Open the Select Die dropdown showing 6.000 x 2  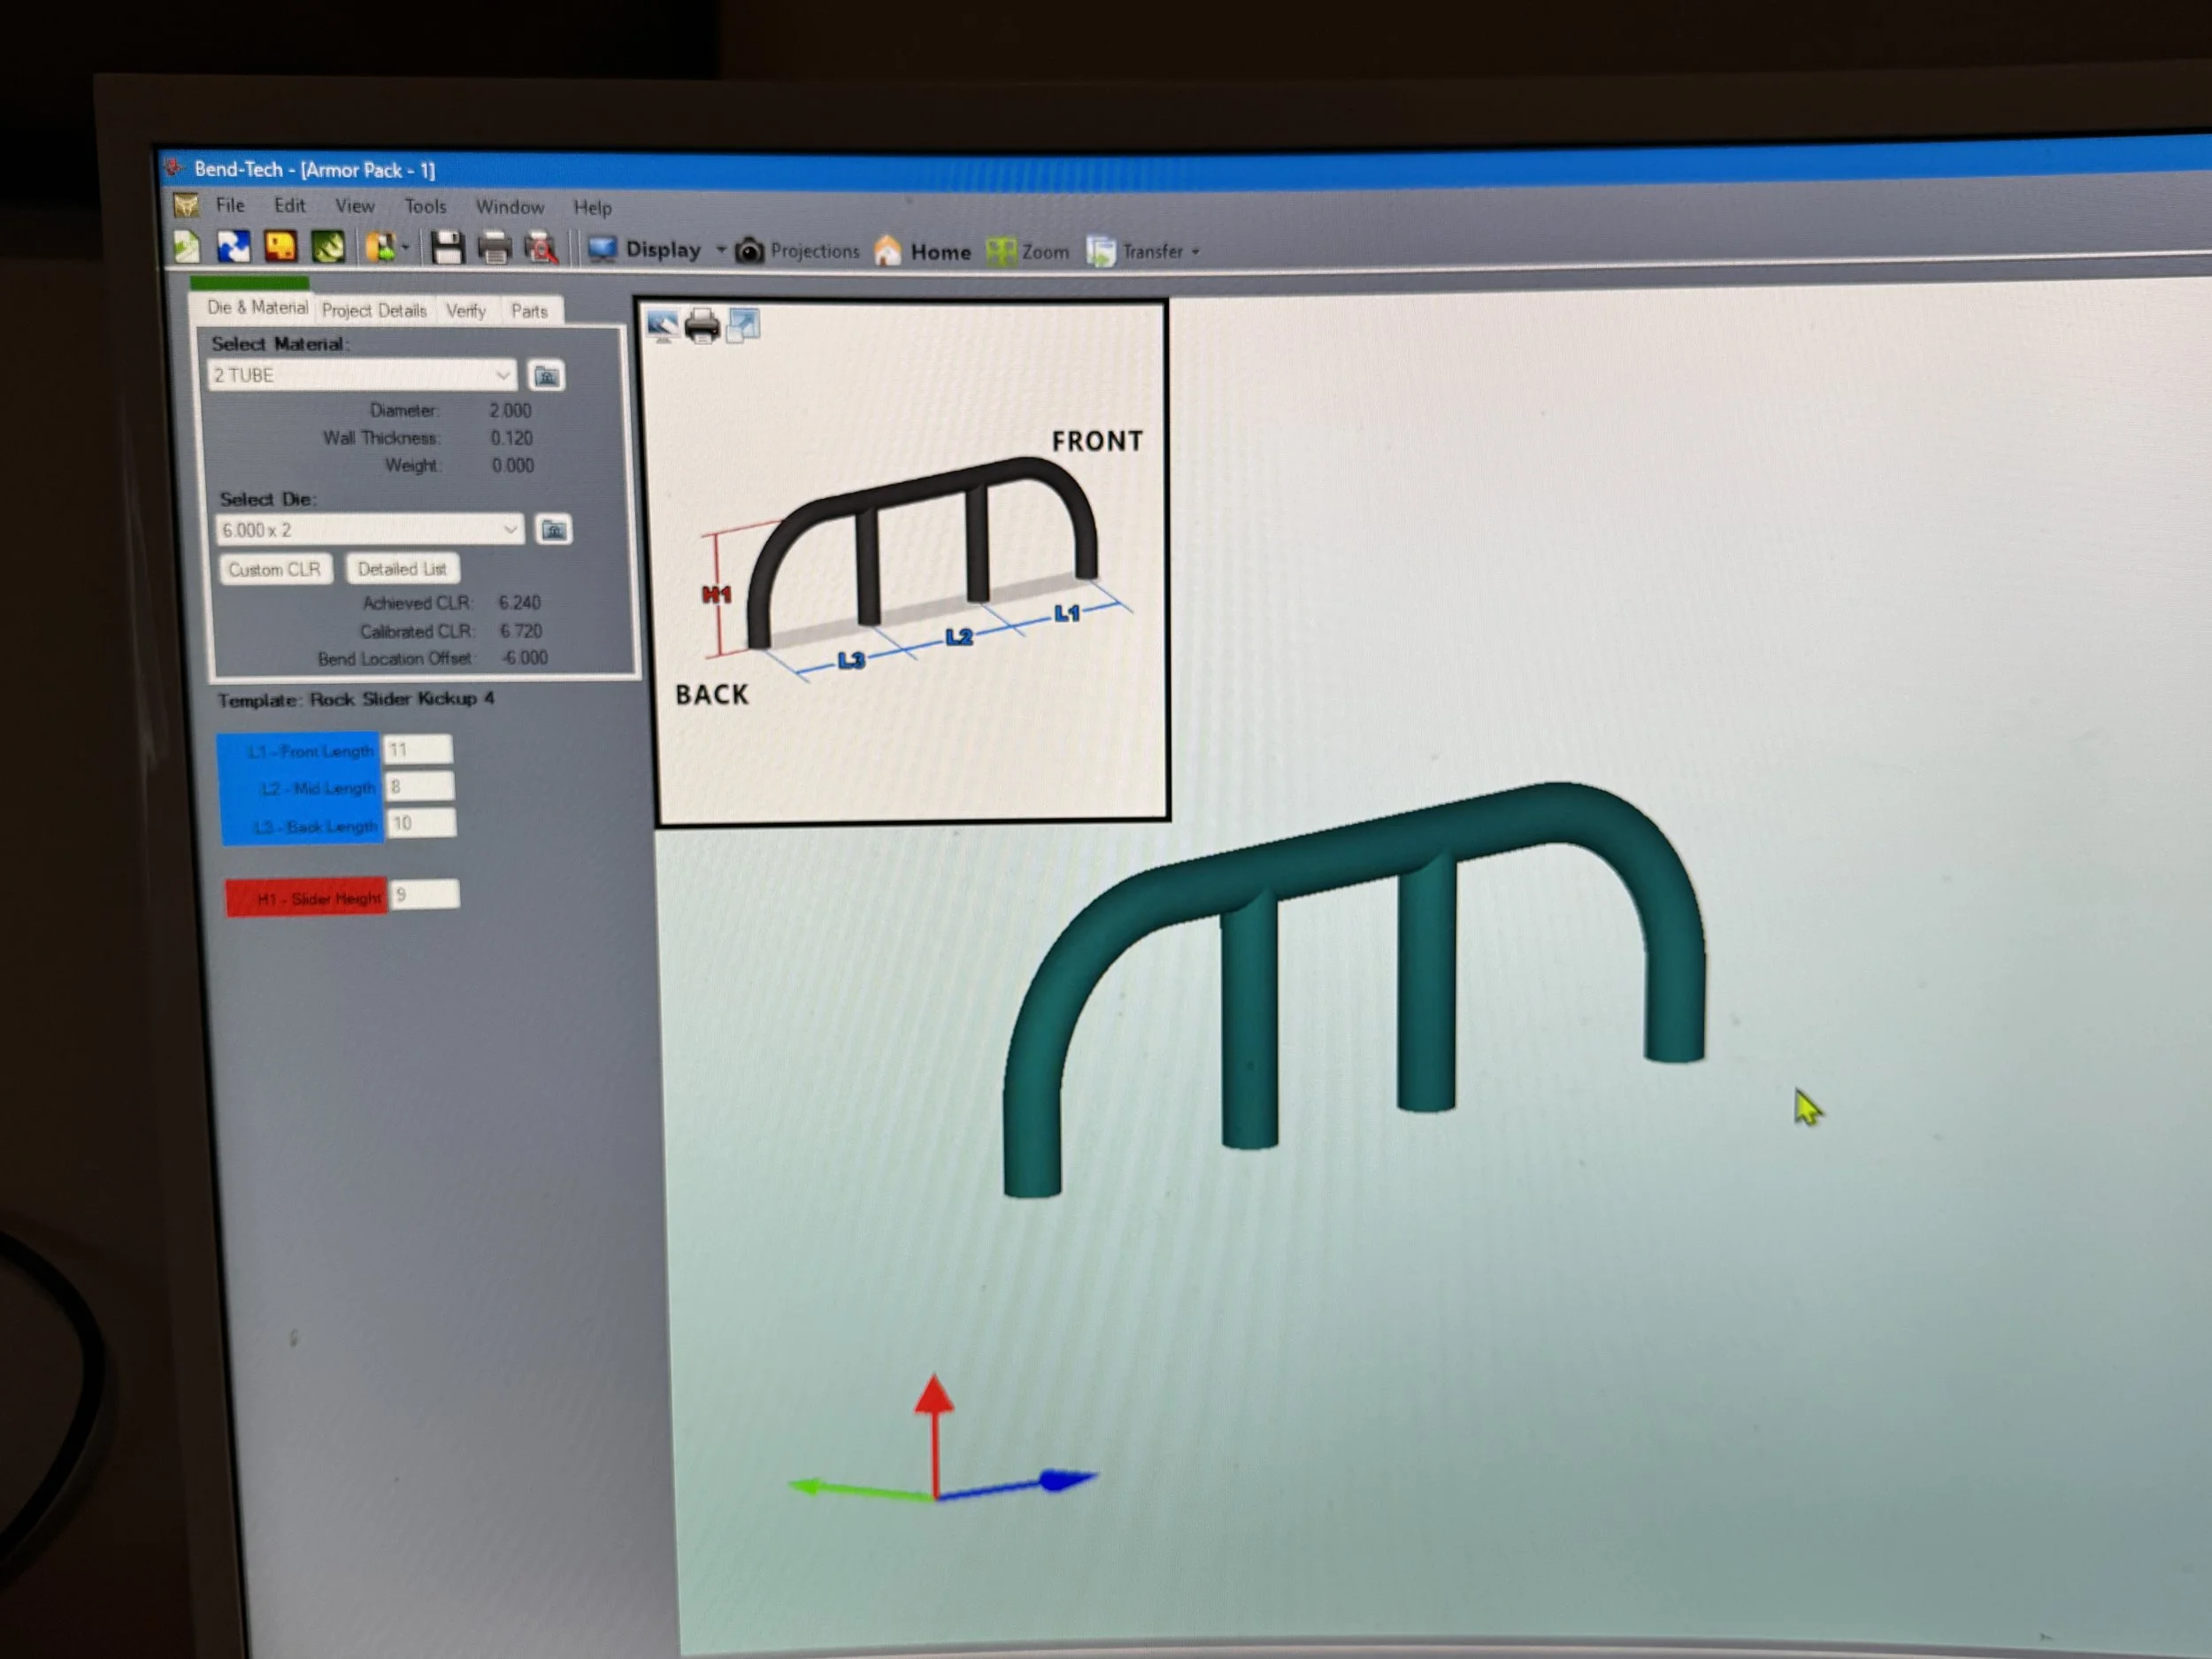click(369, 530)
